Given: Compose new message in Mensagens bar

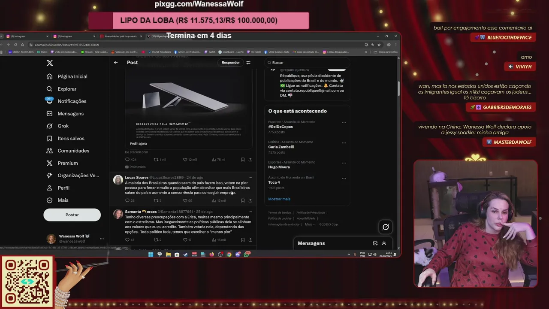Looking at the screenshot, I should pyautogui.click(x=375, y=243).
